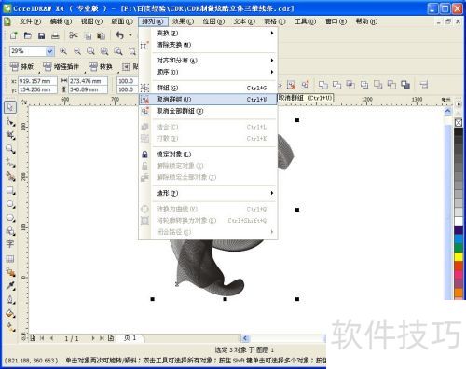This screenshot has height=369, width=466.
Task: Open the 效果 menu in menu bar
Action: point(183,21)
